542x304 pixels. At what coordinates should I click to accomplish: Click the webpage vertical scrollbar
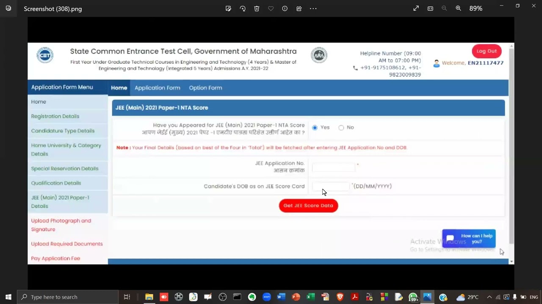pos(511,146)
